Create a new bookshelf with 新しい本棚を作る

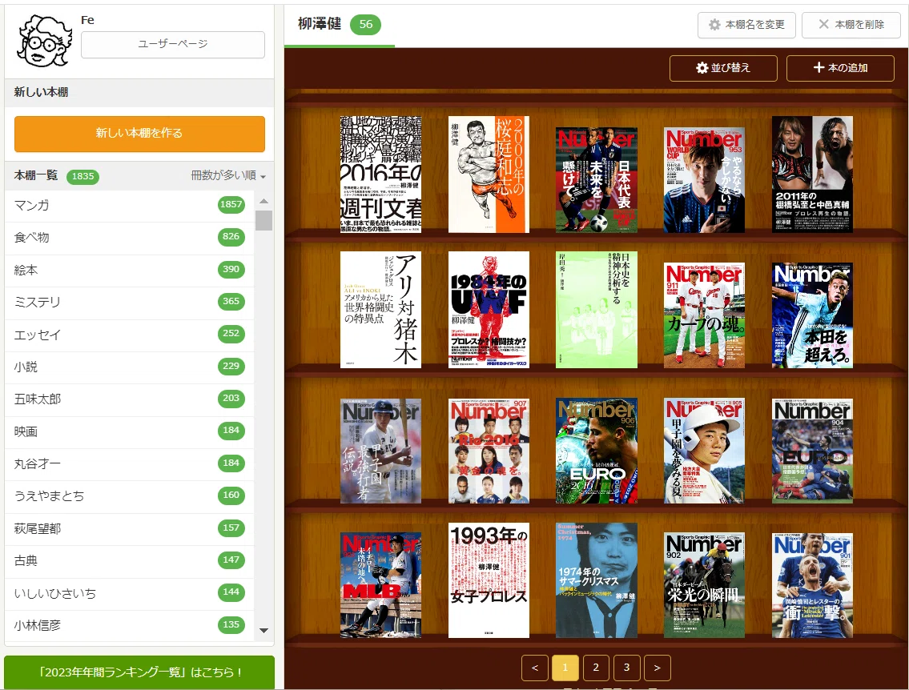139,134
